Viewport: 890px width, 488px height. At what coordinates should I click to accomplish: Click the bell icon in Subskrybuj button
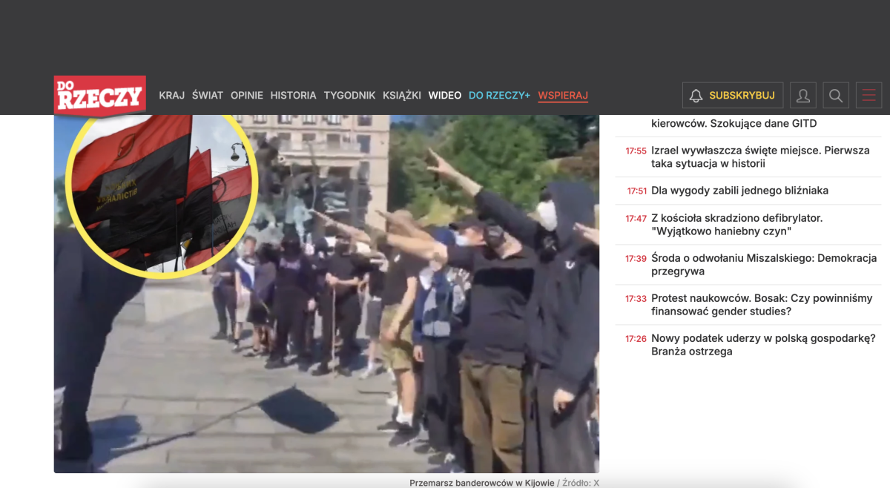[696, 96]
